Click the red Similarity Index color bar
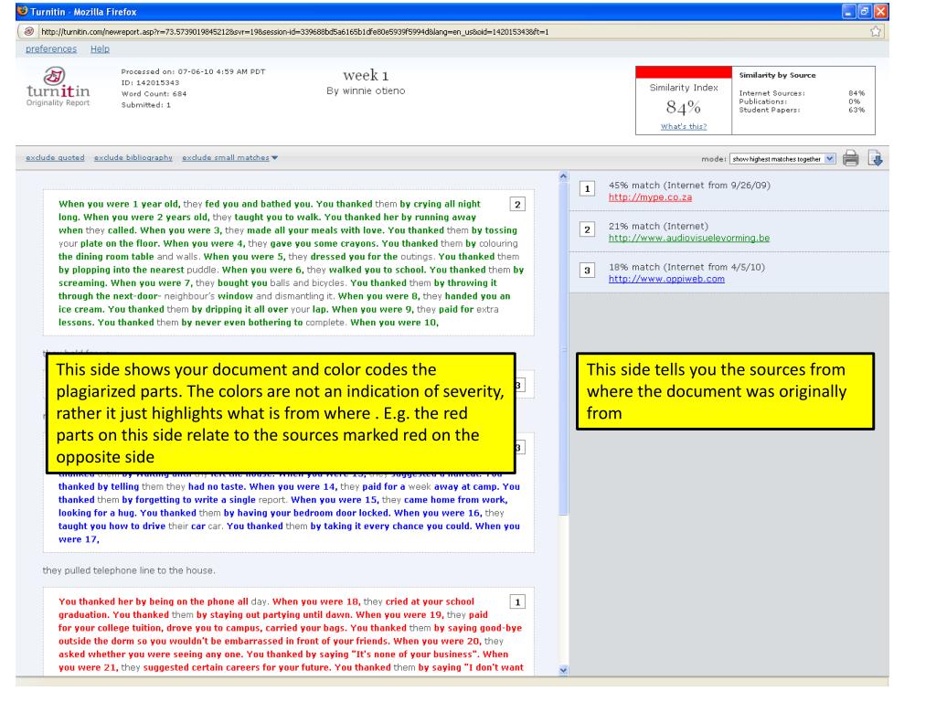This screenshot has width=936, height=702. pos(684,72)
